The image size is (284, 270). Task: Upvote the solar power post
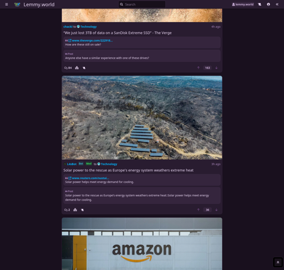tap(199, 210)
